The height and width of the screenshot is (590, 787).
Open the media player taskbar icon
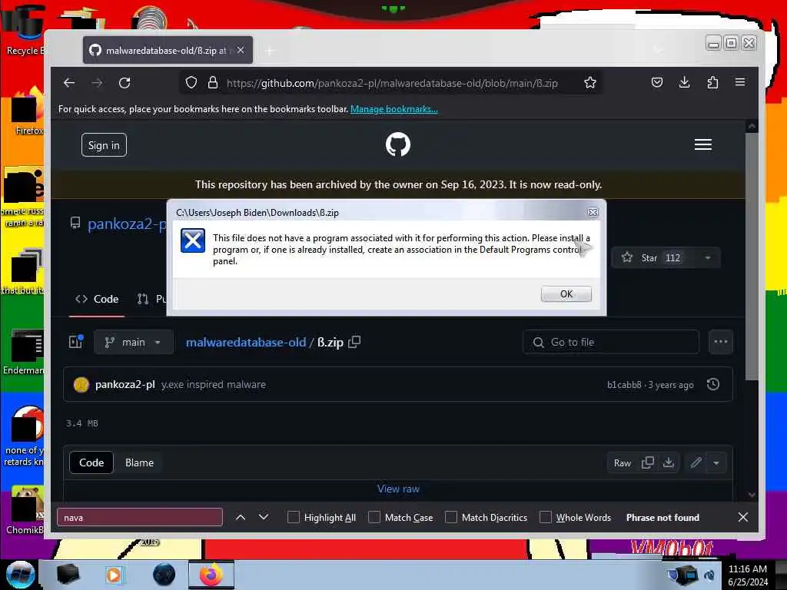[x=114, y=575]
